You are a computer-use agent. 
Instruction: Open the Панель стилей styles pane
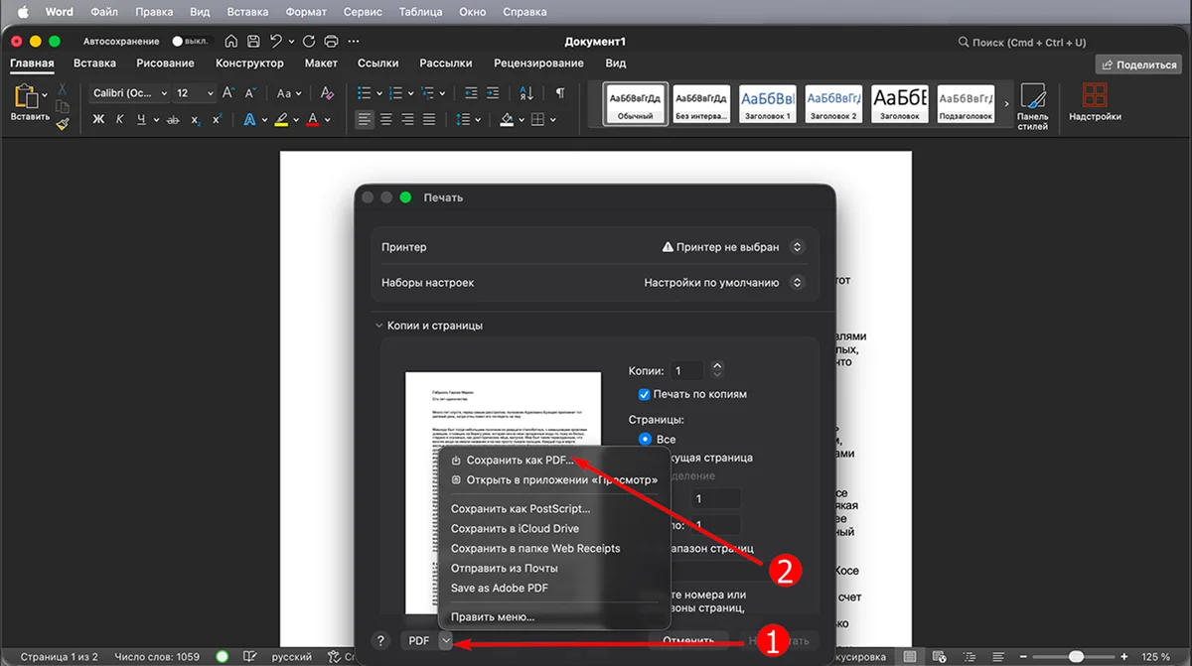click(x=1033, y=107)
